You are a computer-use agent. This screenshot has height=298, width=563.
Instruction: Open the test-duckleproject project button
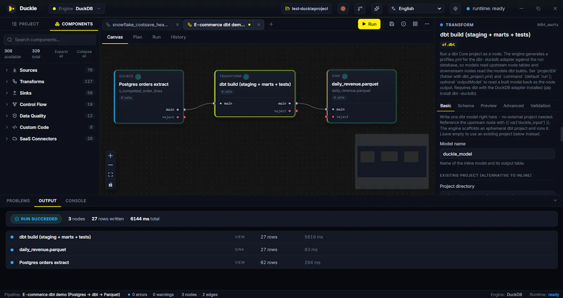click(x=306, y=8)
